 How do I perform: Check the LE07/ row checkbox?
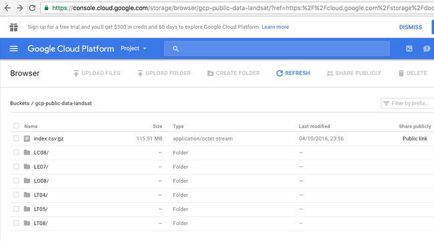click(16, 166)
